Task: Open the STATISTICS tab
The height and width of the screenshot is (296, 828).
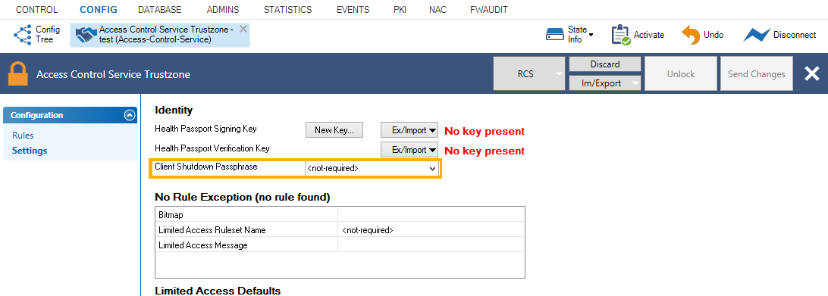Action: 288,10
